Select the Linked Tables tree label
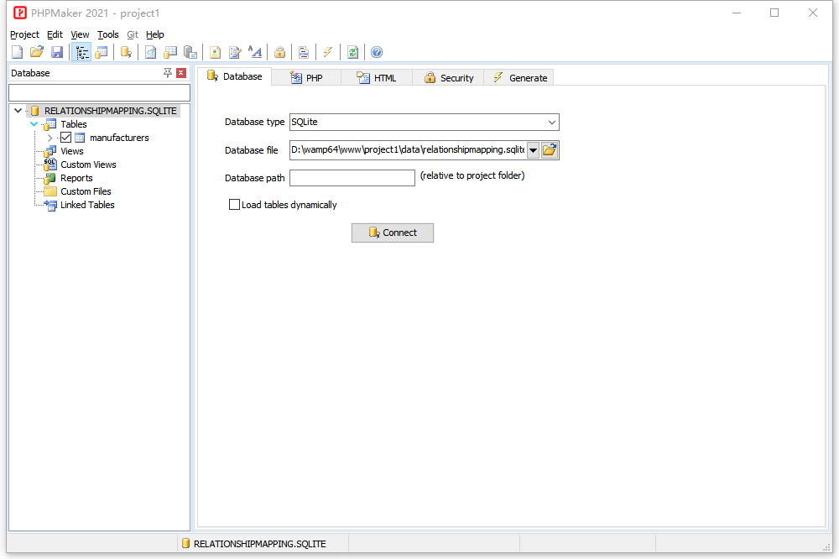 tap(87, 205)
